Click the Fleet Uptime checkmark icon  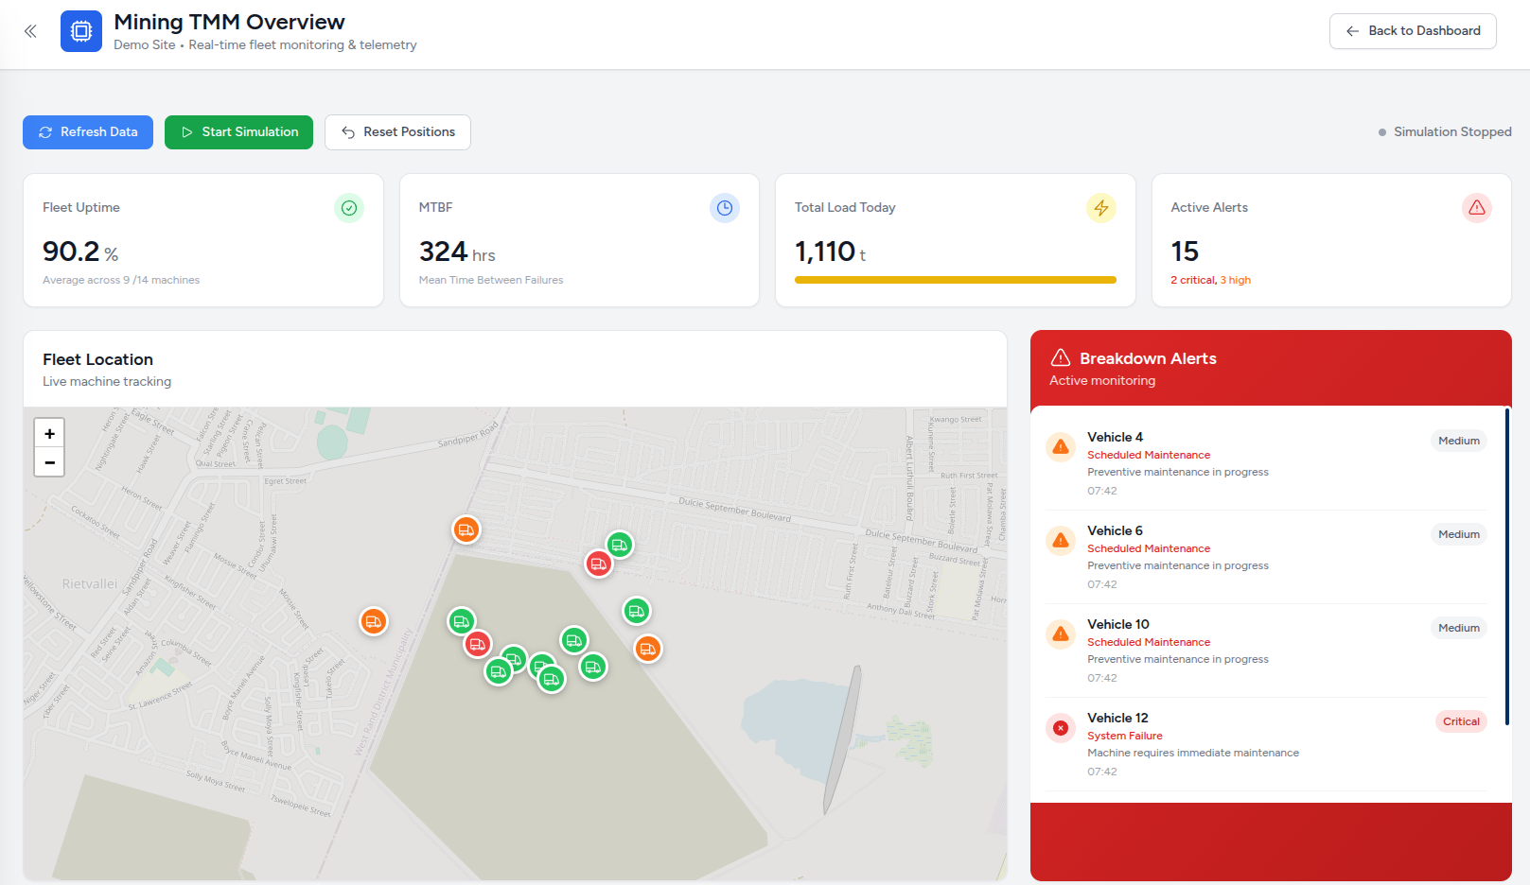348,208
